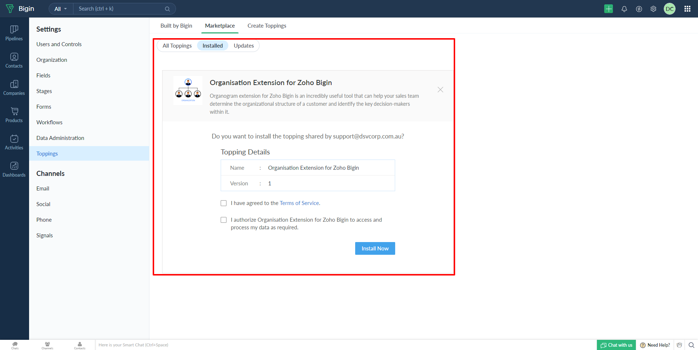
Task: Open notifications bell icon
Action: coord(624,9)
